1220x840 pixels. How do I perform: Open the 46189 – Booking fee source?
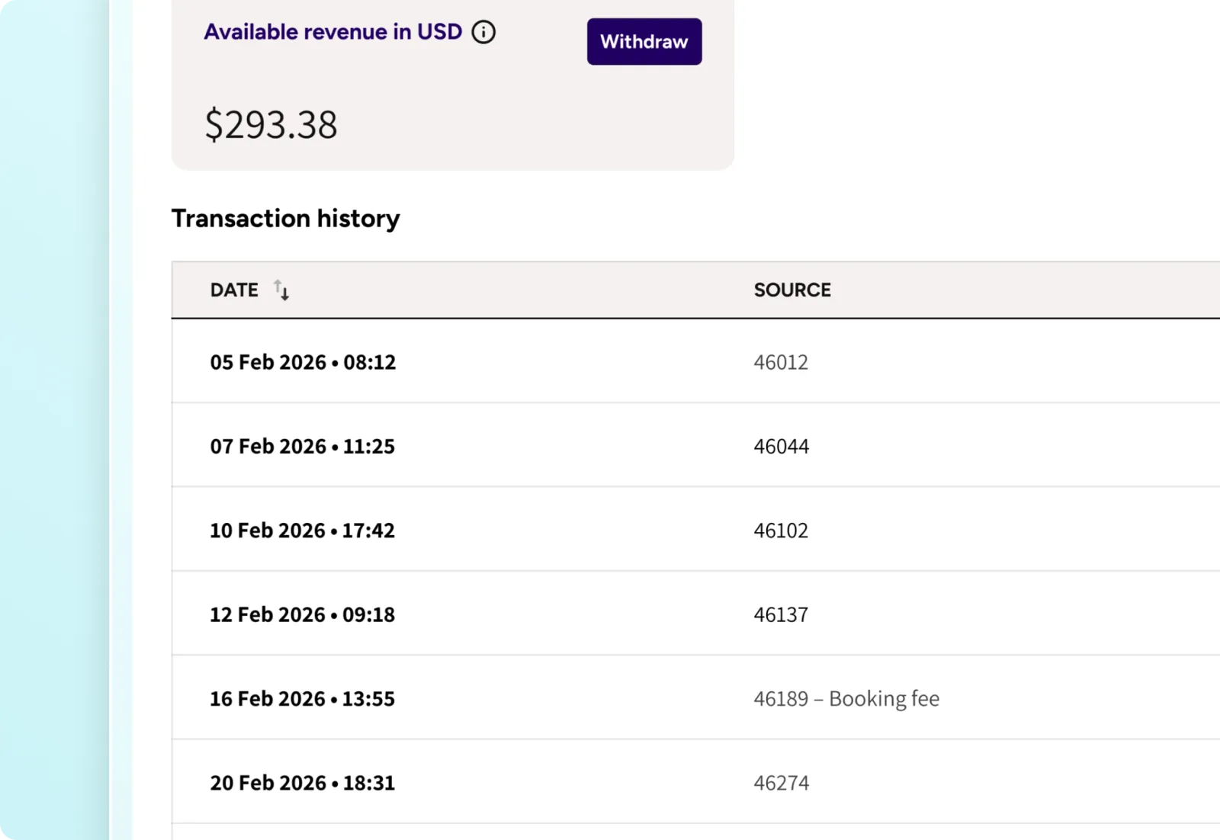point(846,699)
